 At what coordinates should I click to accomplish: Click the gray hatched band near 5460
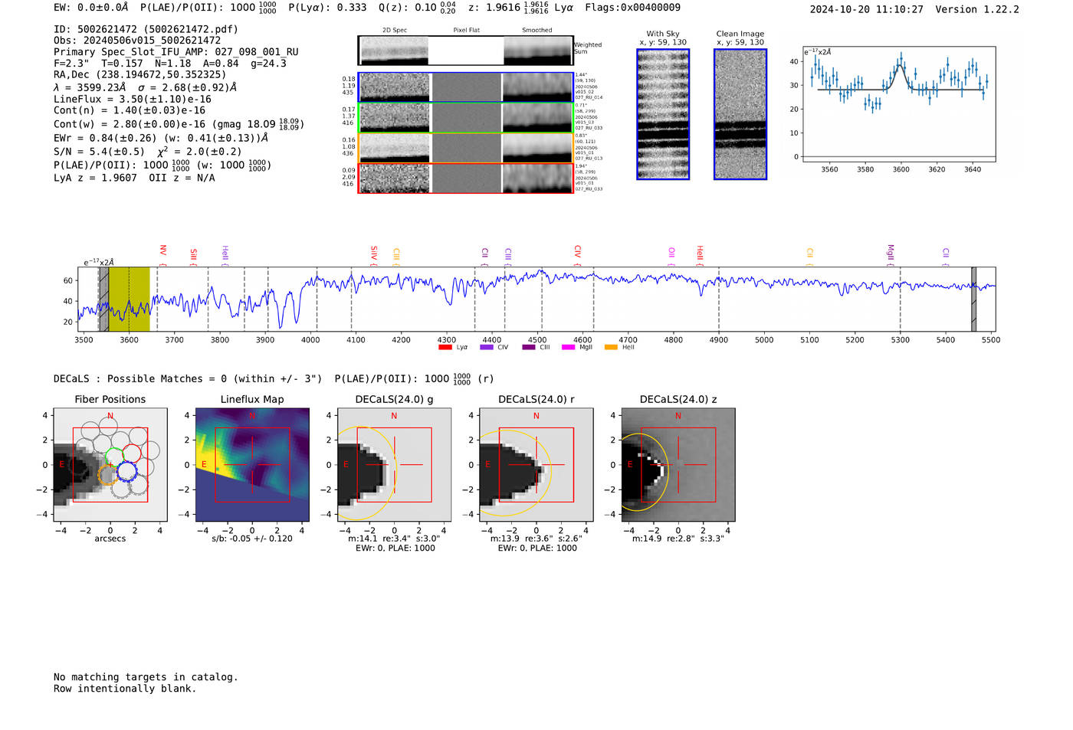[x=973, y=300]
